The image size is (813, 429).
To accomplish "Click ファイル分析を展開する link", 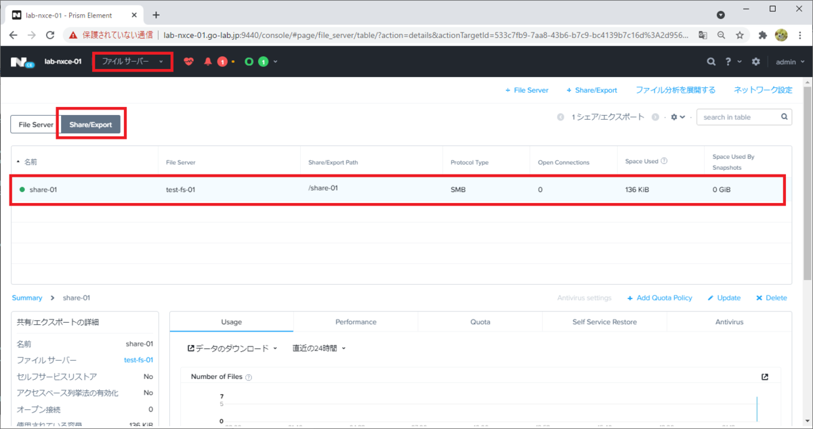I will [675, 90].
